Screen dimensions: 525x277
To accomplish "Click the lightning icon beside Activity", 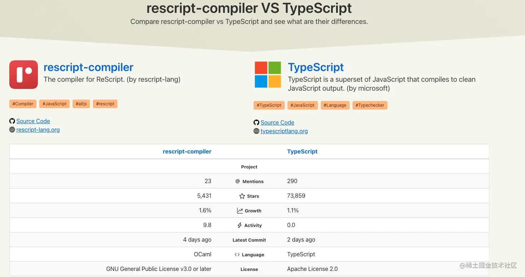I will [239, 225].
